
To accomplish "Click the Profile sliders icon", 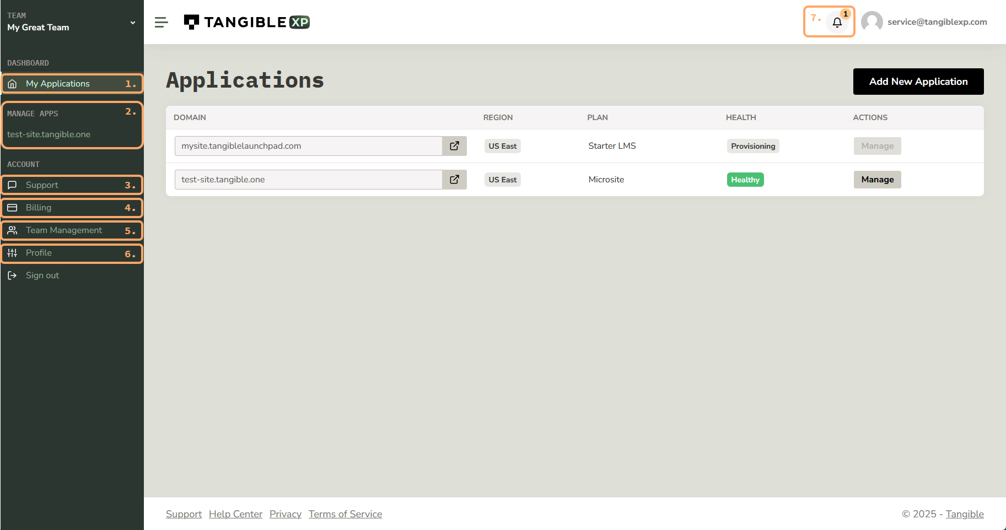I will 12,253.
